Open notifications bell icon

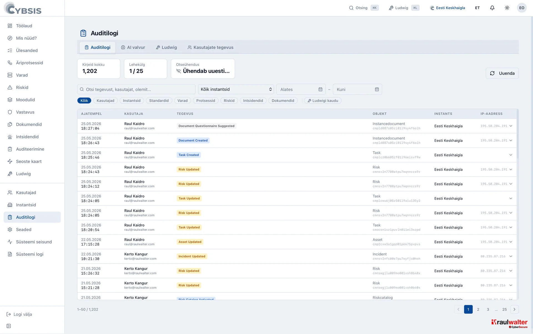coord(492,8)
